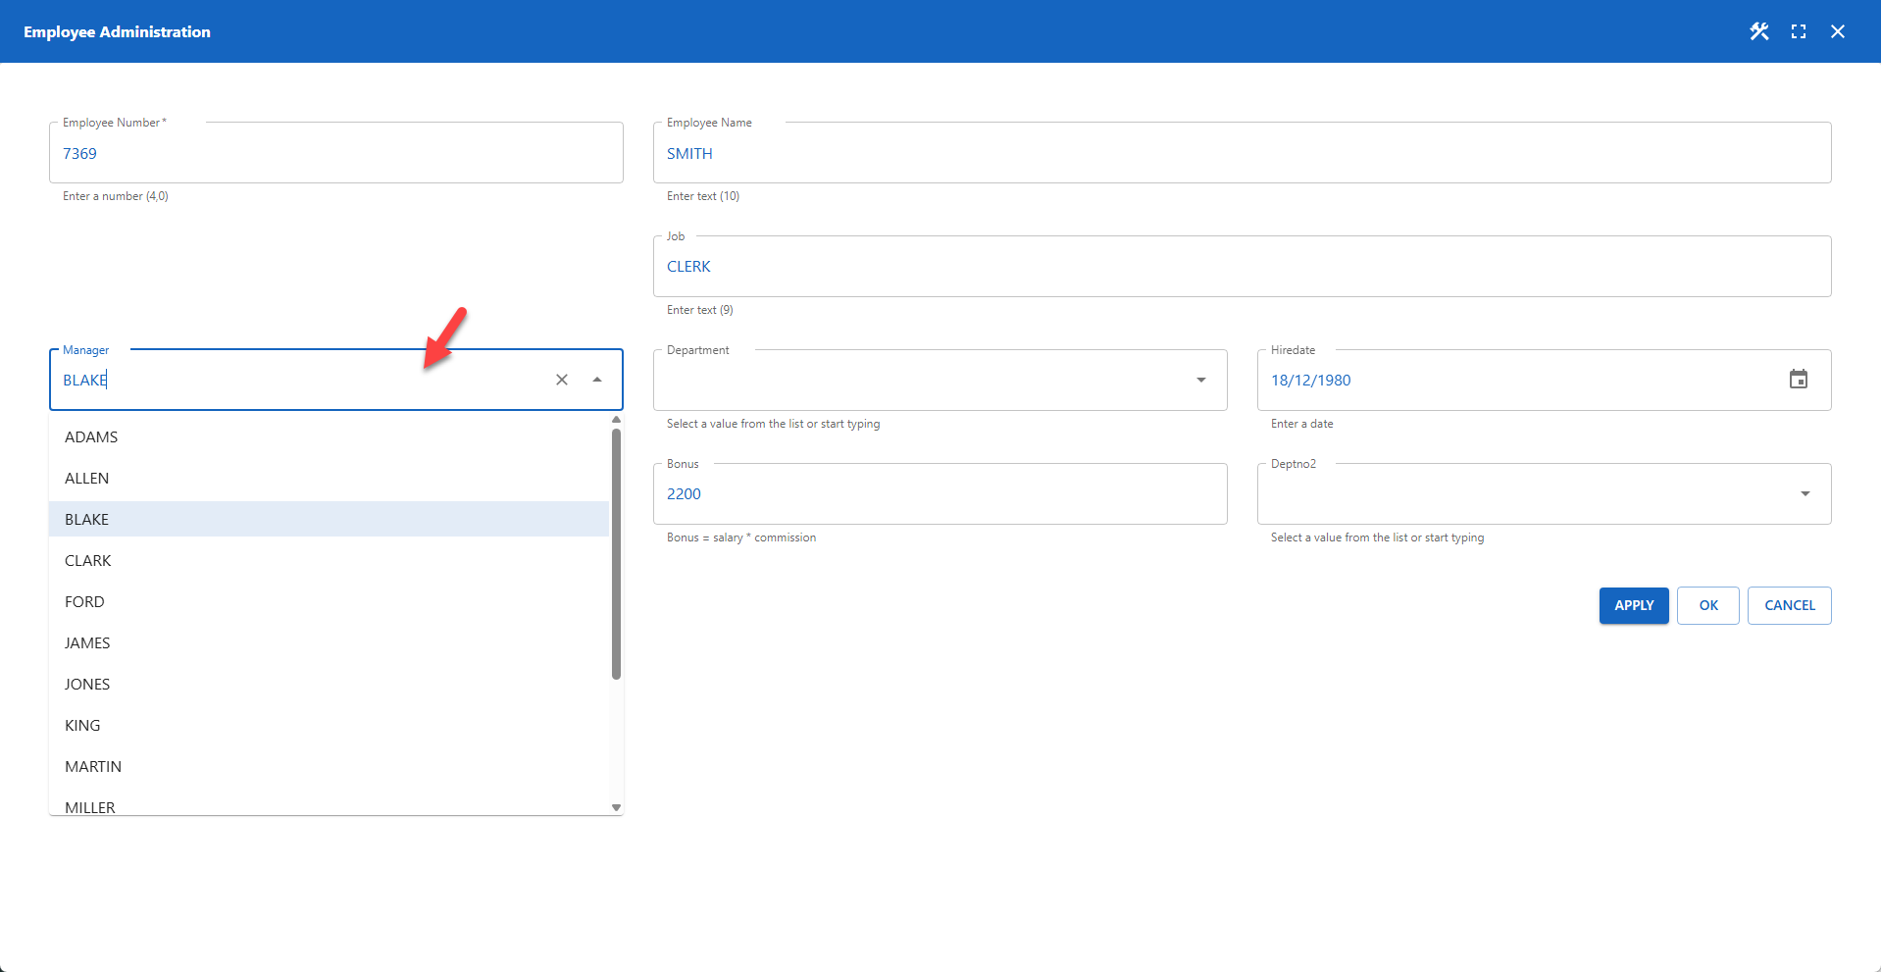Click the Employee Number field showing 7369
The width and height of the screenshot is (1881, 972).
pos(336,153)
